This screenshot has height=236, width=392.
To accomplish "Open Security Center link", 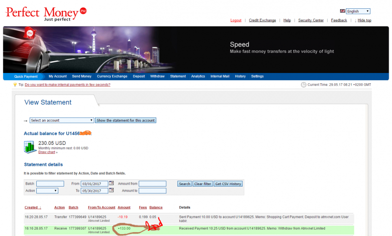I will (x=311, y=20).
